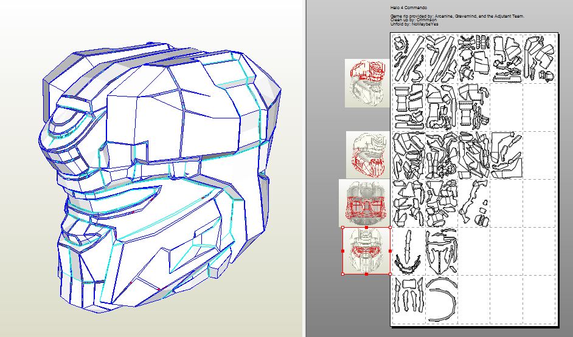Grab the bottom-middle handle of the selected thumbnail
573x337 pixels.
367,274
